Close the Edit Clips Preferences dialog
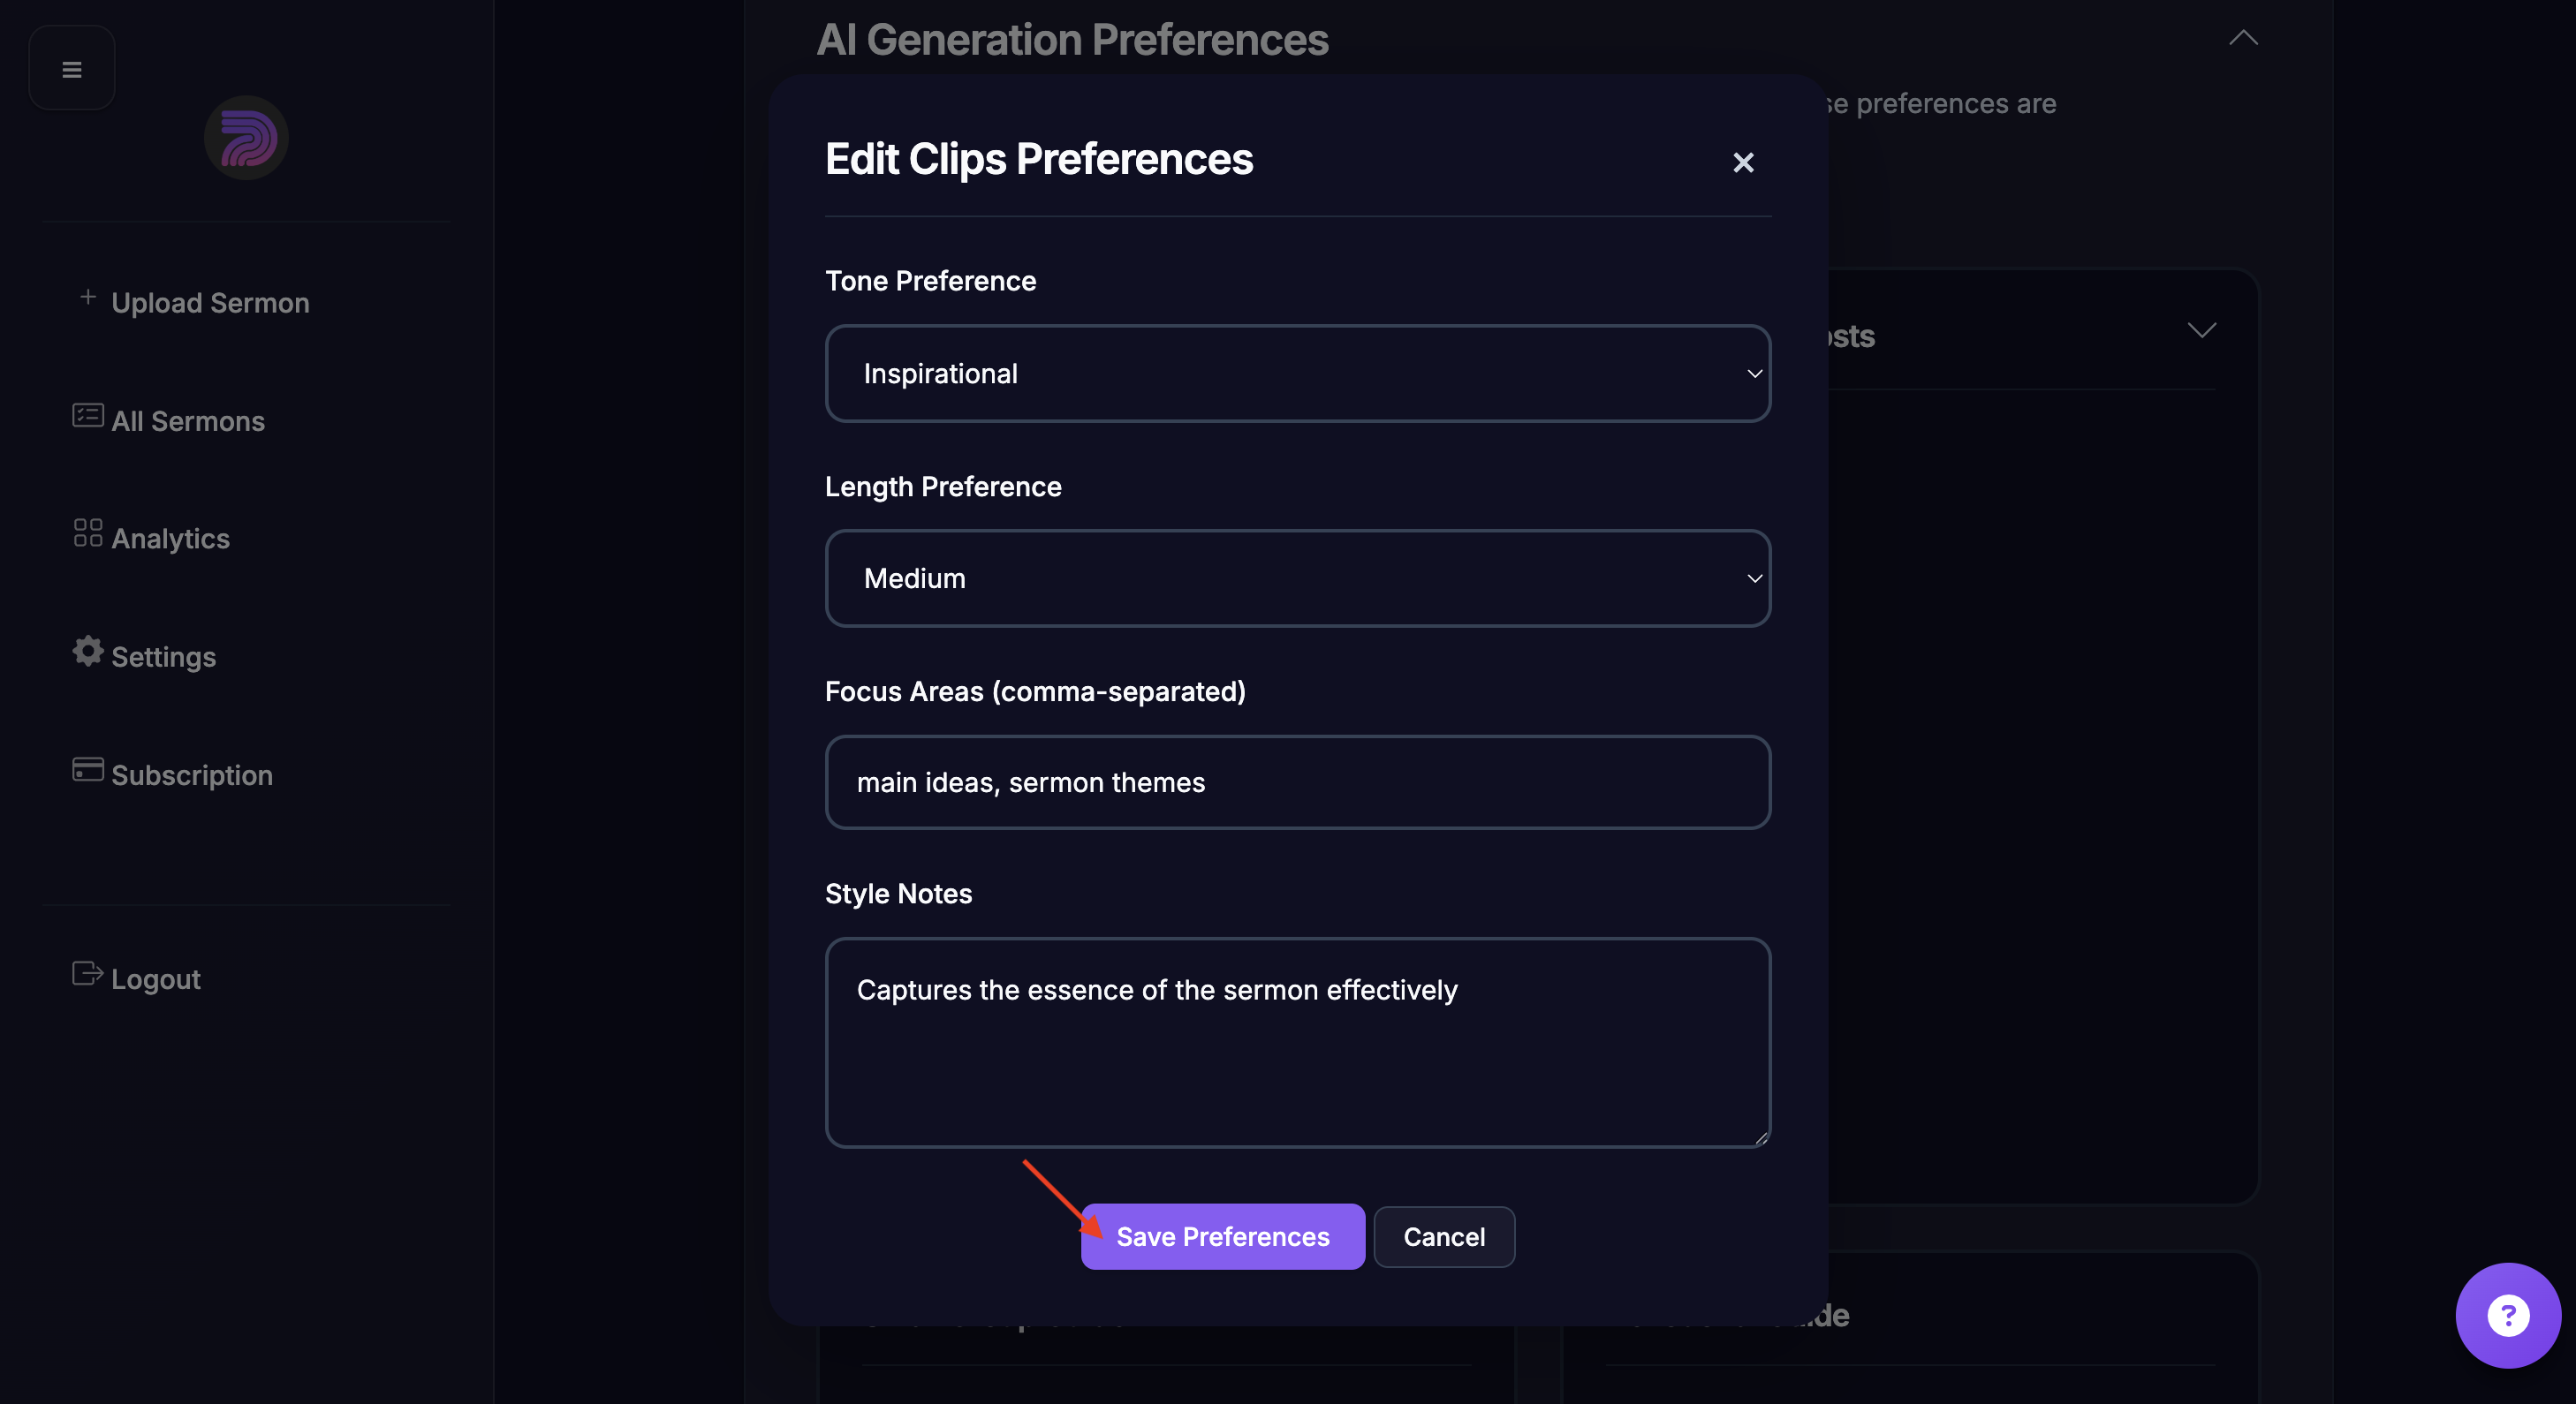 click(1743, 162)
